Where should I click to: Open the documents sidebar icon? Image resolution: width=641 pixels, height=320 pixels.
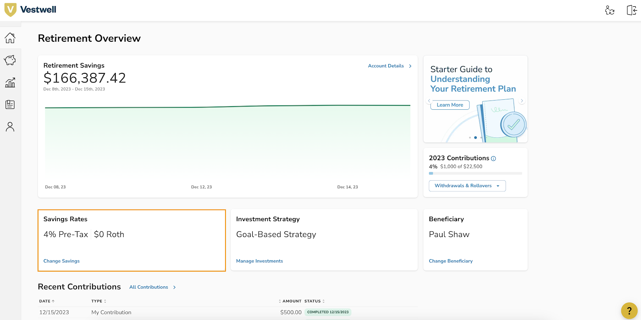10,105
